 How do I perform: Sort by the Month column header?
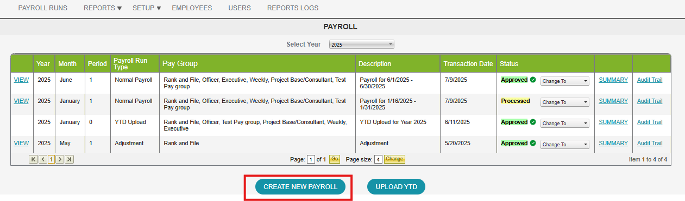[67, 64]
